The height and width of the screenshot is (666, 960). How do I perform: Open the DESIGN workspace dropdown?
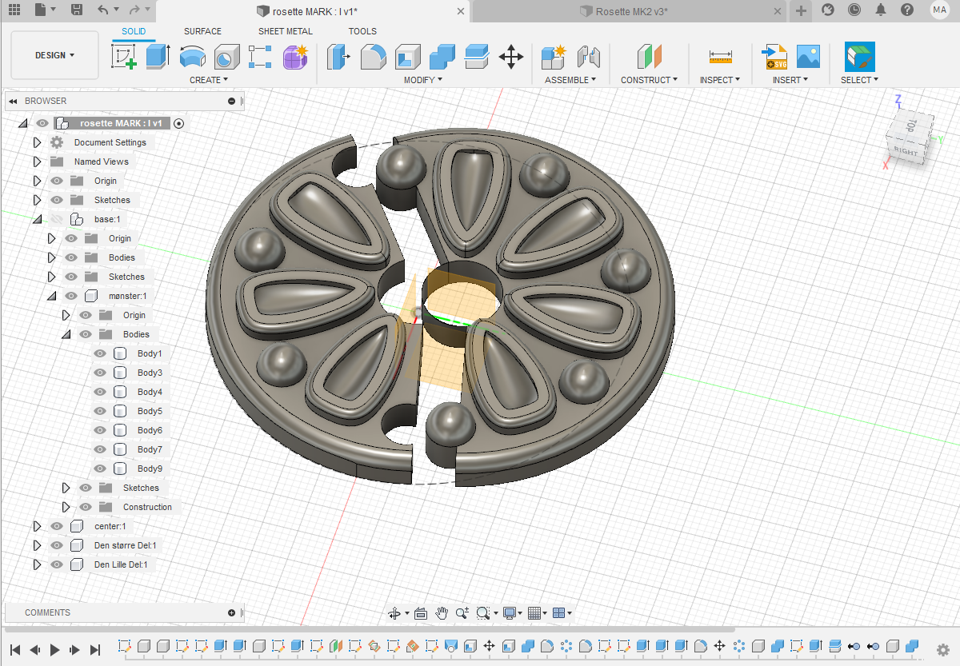[x=54, y=55]
